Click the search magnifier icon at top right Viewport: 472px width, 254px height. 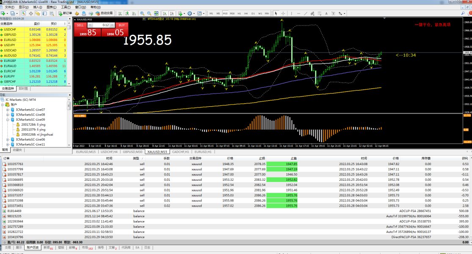pyautogui.click(x=464, y=14)
